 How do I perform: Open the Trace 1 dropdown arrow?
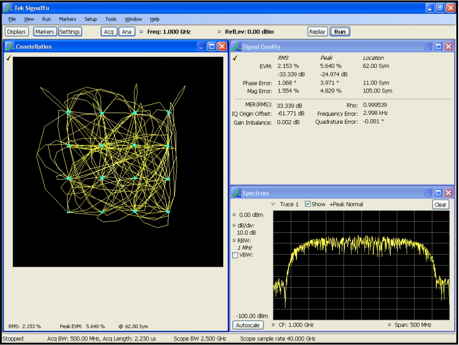273,204
